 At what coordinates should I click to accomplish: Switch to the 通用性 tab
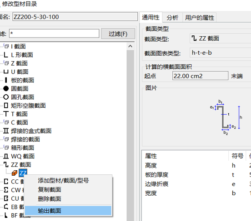151,17
